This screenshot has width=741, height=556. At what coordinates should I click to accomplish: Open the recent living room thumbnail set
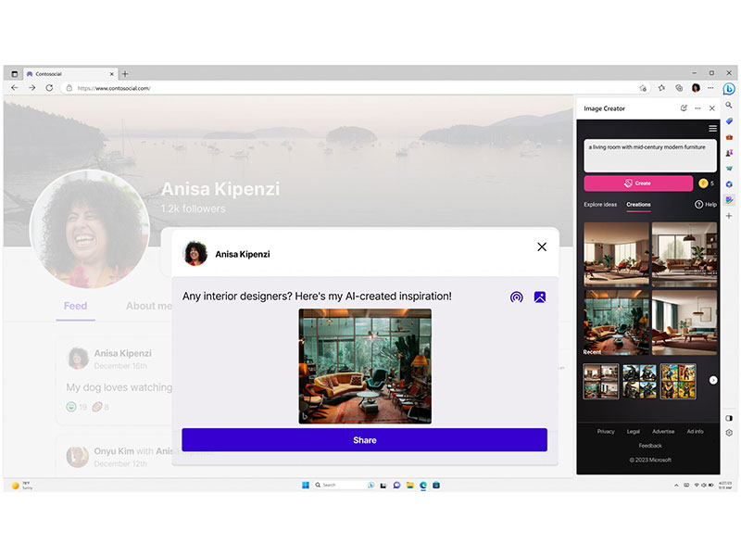pos(600,381)
